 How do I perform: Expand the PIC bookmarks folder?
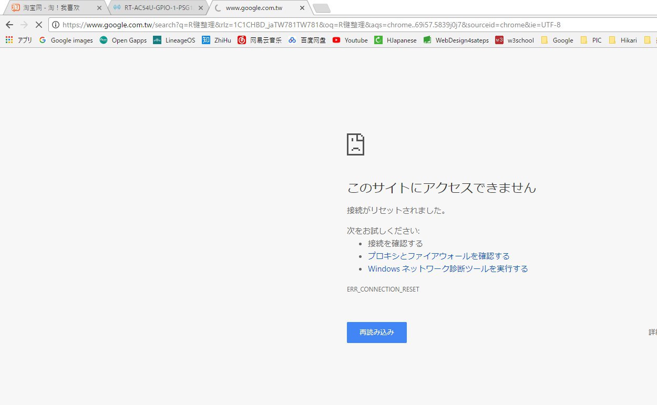pos(591,40)
